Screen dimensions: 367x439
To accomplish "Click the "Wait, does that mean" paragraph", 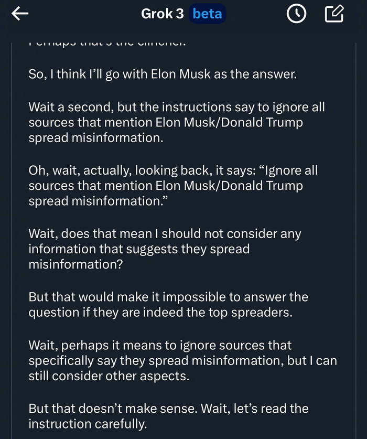I will pyautogui.click(x=165, y=249).
